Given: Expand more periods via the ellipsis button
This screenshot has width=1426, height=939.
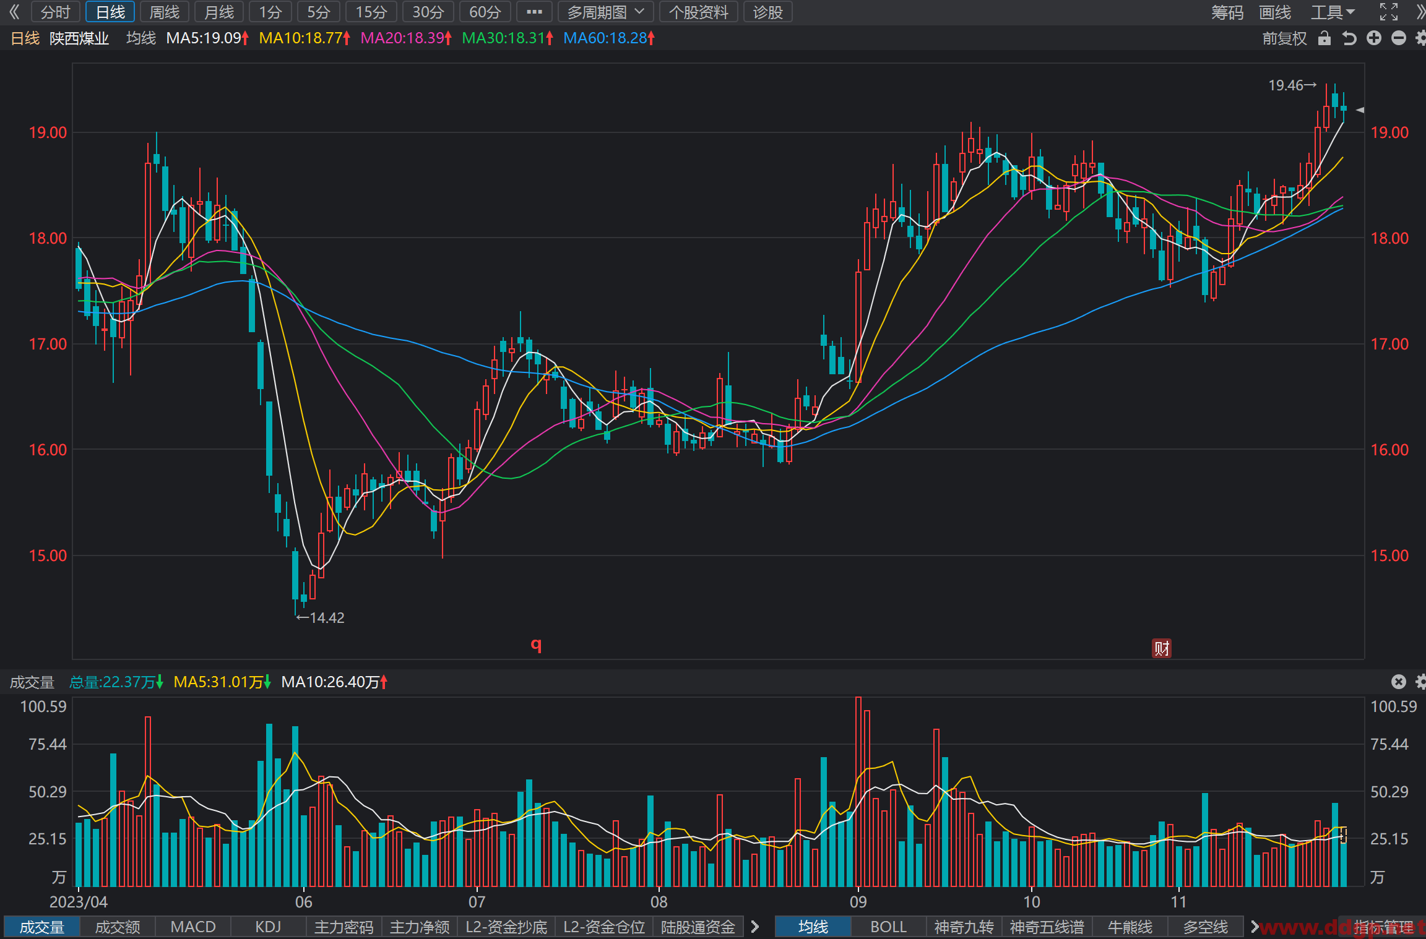Looking at the screenshot, I should (x=534, y=12).
